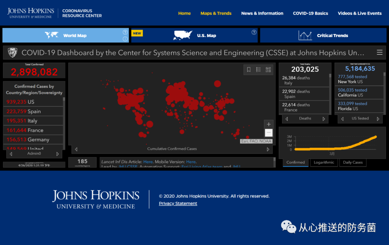
Task: Select France in confirmed cases list
Action: point(33,130)
